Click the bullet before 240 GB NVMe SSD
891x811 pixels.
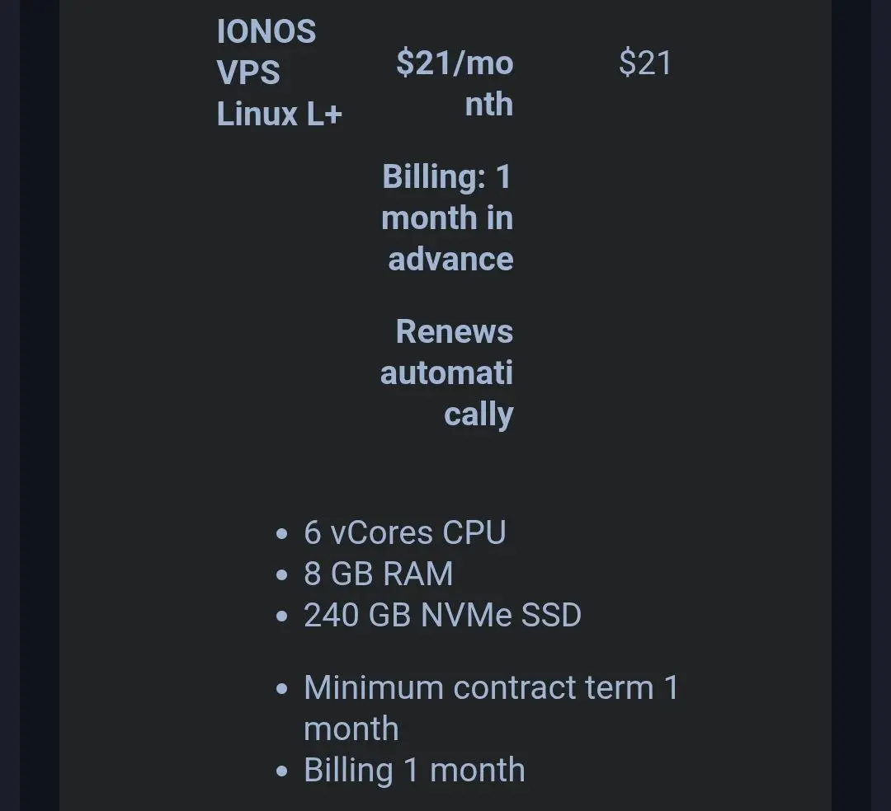pos(282,616)
